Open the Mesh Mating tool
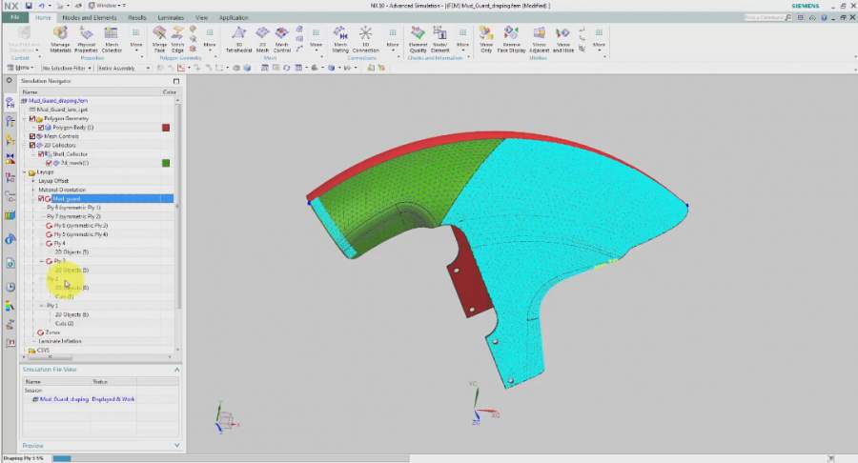 (x=339, y=40)
